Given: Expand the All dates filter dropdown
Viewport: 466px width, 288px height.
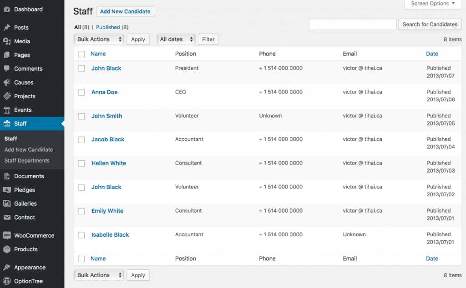Looking at the screenshot, I should click(x=176, y=39).
